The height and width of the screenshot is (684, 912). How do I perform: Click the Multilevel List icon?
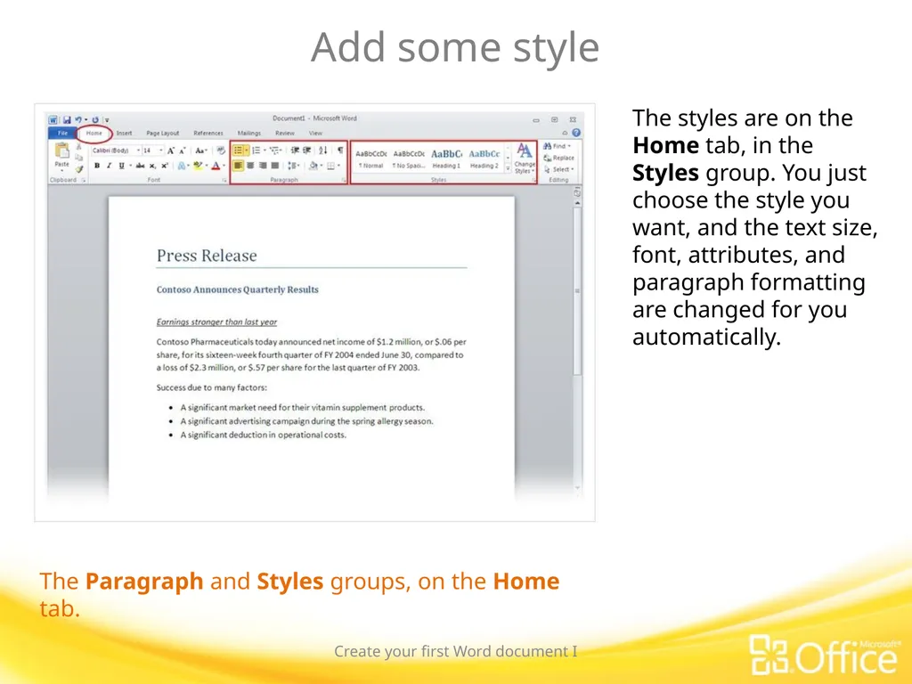[274, 151]
